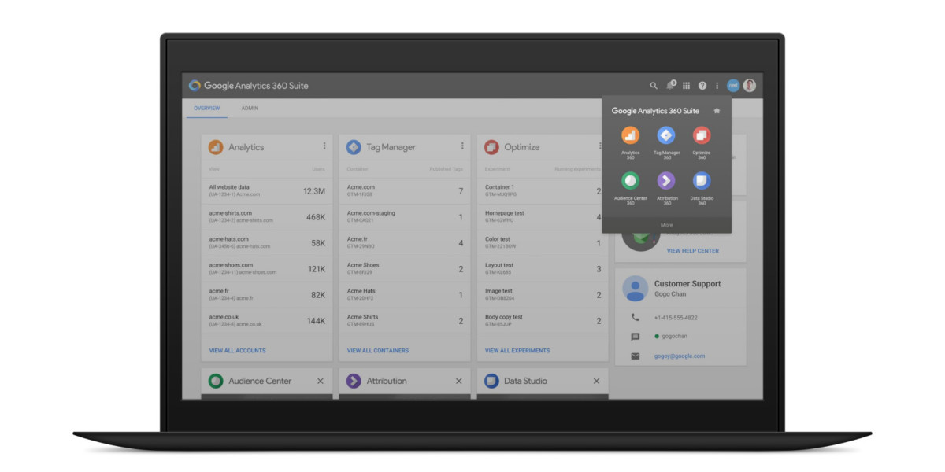Click the home icon in suite popup
The image size is (945, 472).
point(717,111)
